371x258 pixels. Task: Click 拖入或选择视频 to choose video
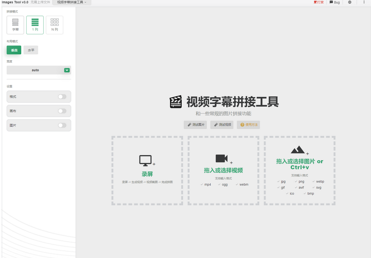click(223, 170)
